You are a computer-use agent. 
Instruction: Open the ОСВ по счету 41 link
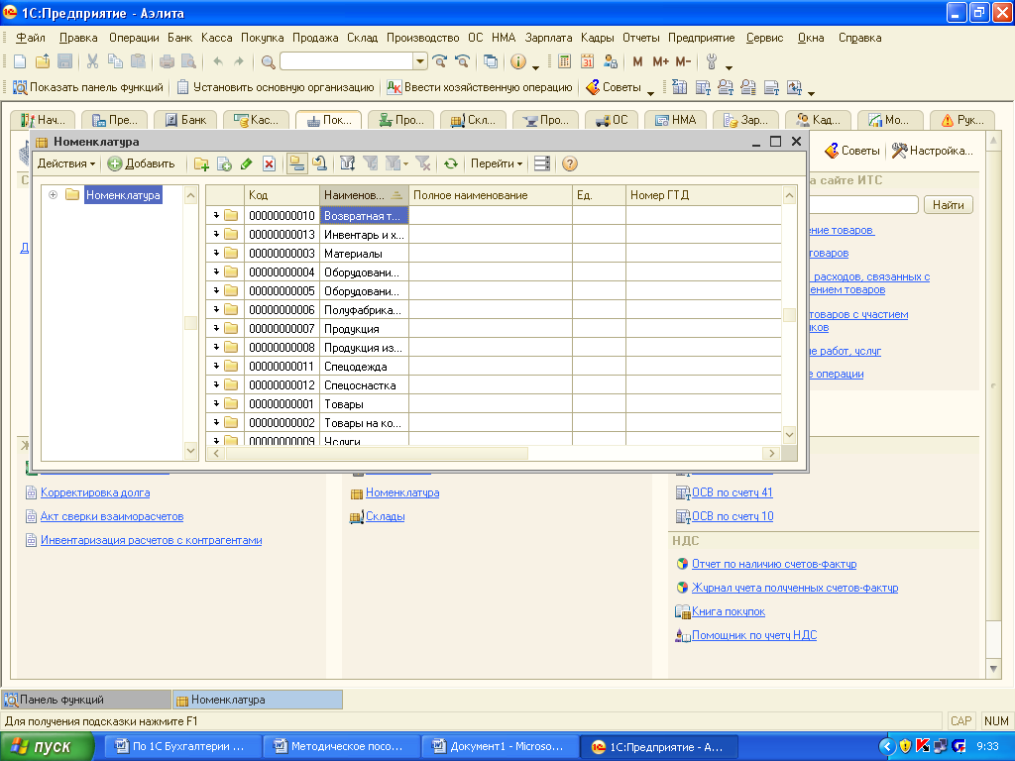(x=733, y=492)
